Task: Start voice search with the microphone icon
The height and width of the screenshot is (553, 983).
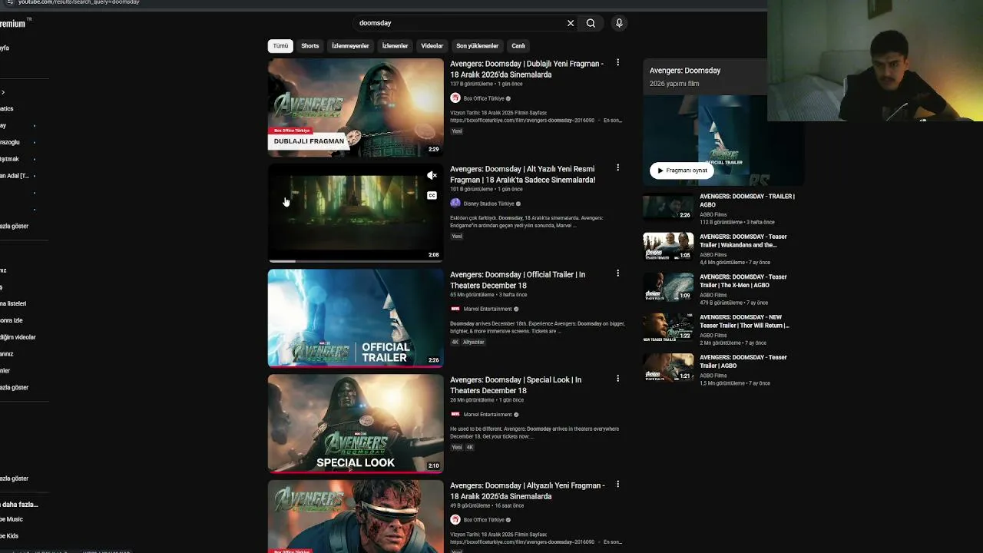Action: tap(619, 23)
